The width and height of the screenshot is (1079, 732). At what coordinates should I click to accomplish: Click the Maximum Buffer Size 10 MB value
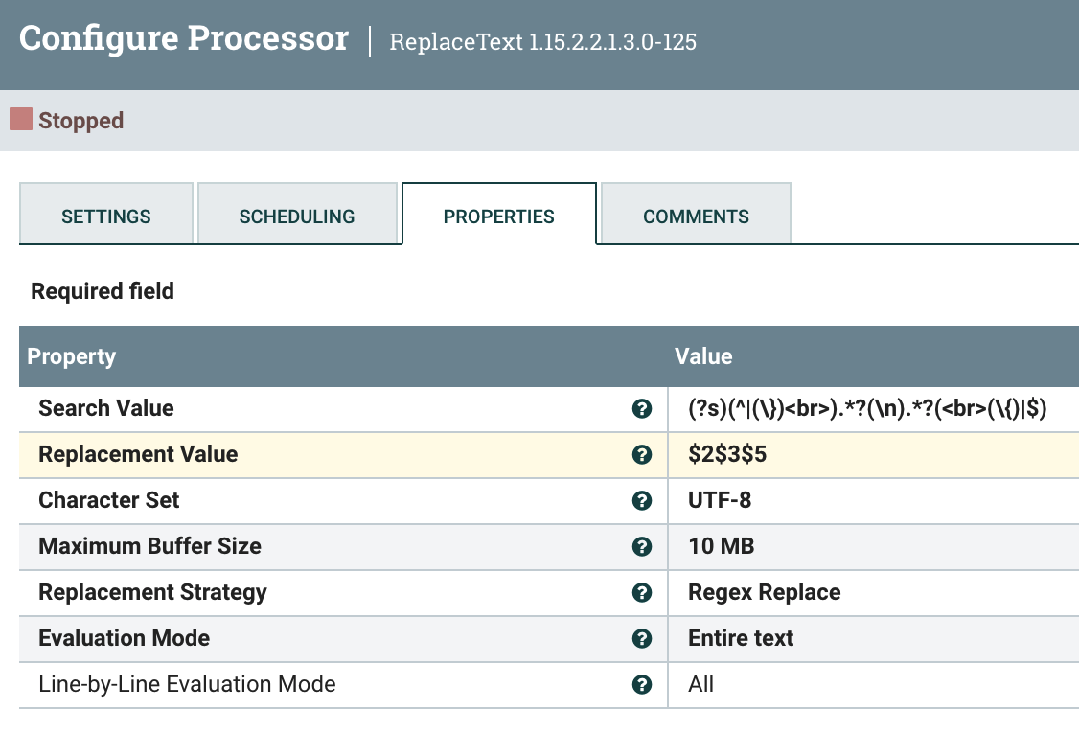click(722, 546)
